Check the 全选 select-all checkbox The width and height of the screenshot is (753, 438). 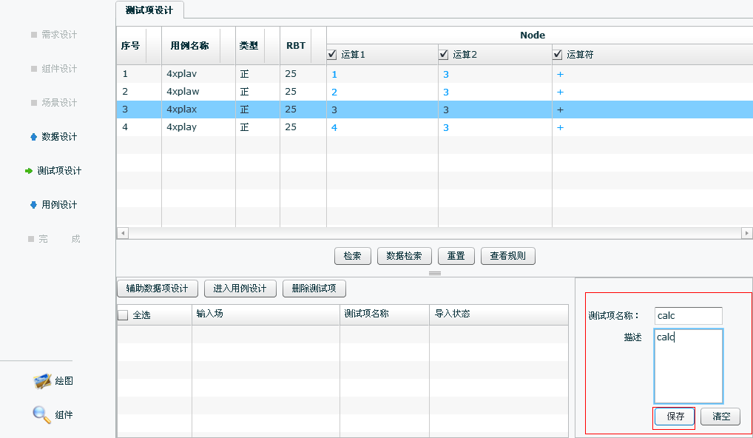tap(124, 315)
